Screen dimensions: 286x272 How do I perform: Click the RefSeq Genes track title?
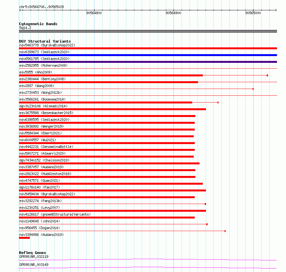point(32,253)
